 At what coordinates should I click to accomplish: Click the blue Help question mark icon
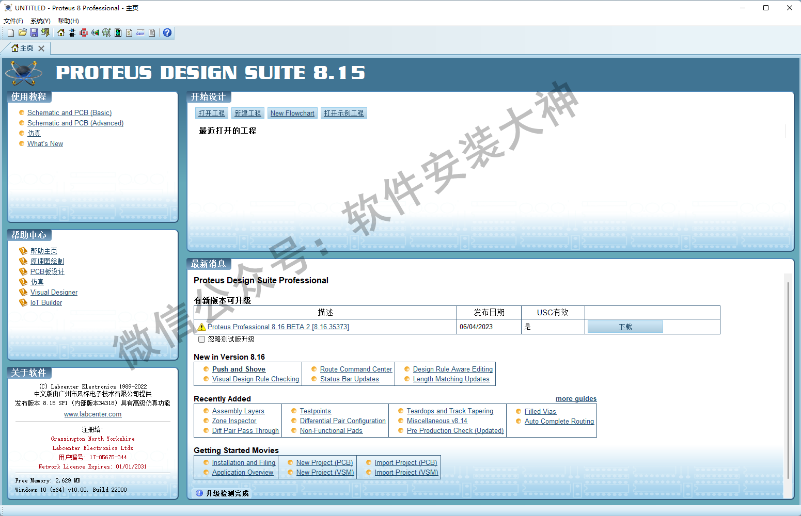167,33
